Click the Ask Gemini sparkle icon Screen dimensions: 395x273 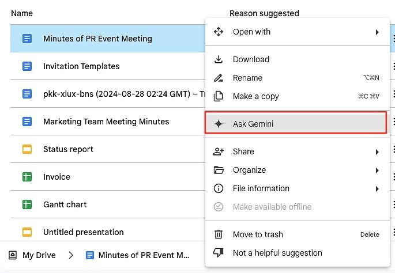pos(219,124)
